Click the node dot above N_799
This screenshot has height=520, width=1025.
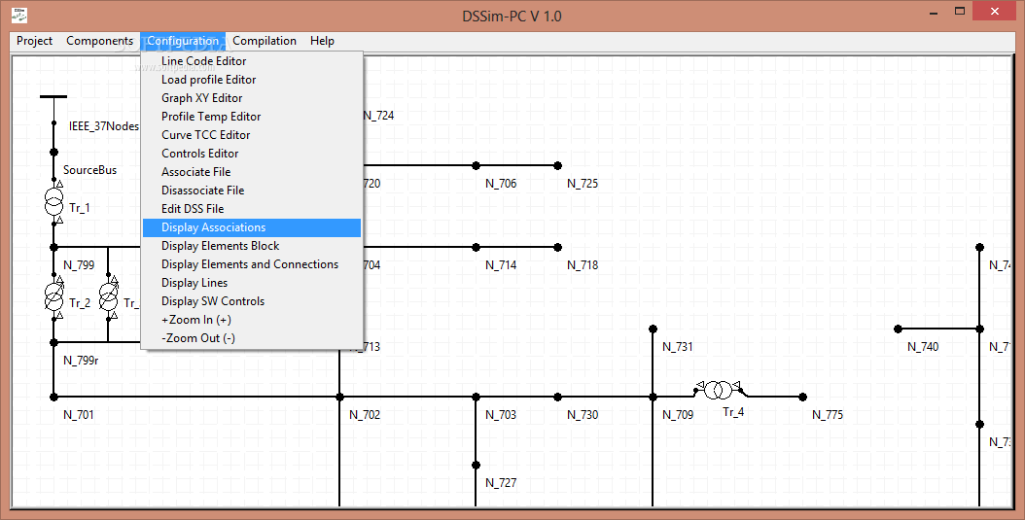click(x=53, y=247)
